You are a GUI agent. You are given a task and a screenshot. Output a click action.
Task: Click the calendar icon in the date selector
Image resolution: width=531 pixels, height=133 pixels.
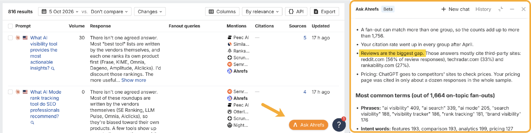tap(44, 12)
